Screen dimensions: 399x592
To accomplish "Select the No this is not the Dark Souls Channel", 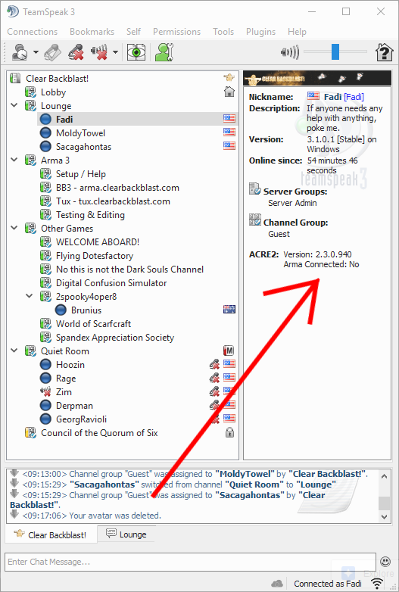I will click(129, 269).
